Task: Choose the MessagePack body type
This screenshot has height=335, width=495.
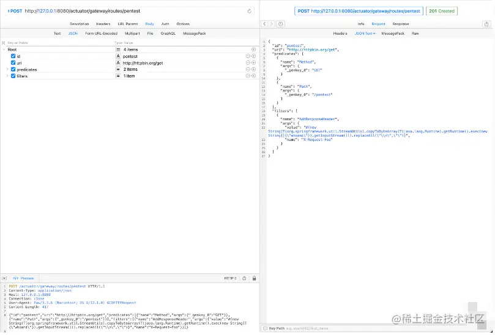Action: [x=195, y=34]
